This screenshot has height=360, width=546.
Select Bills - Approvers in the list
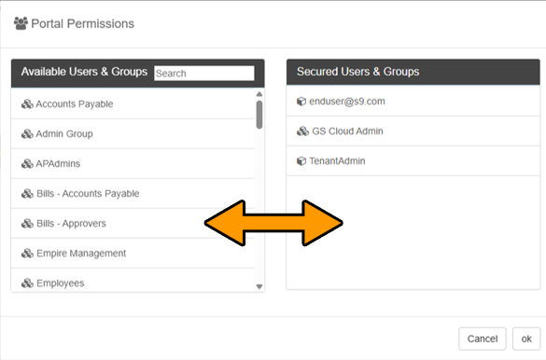tap(133, 224)
